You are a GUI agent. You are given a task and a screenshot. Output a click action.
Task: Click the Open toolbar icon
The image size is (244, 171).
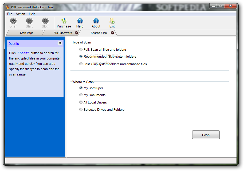(x=13, y=21)
